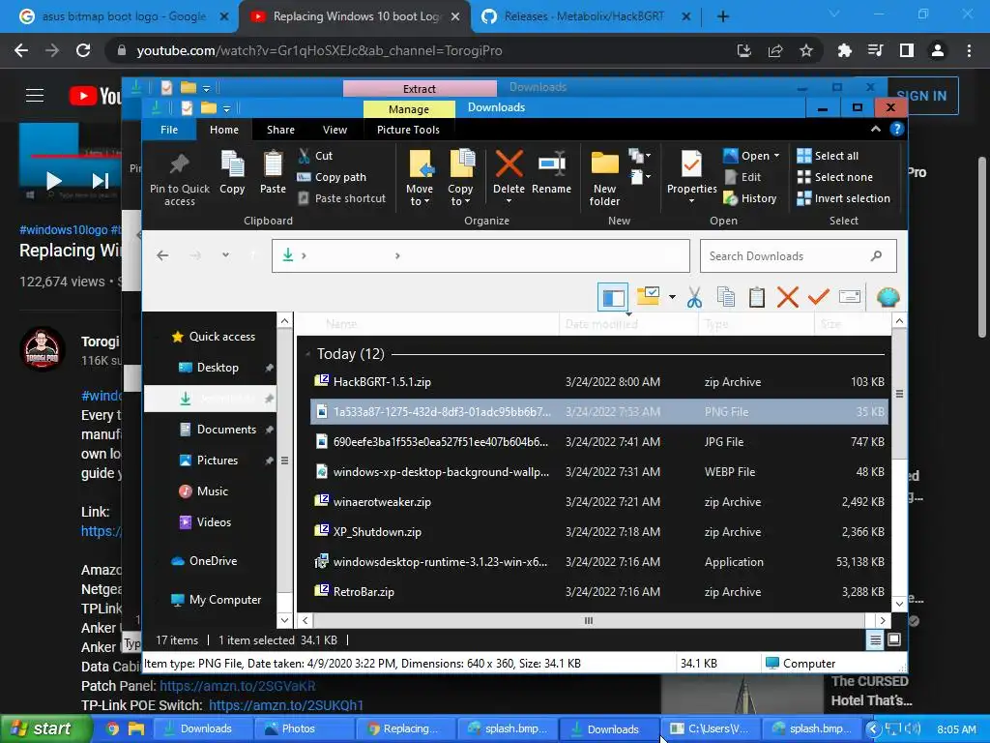Click the red X Delete icon in Classic toolbar
The width and height of the screenshot is (990, 743).
[x=787, y=297]
